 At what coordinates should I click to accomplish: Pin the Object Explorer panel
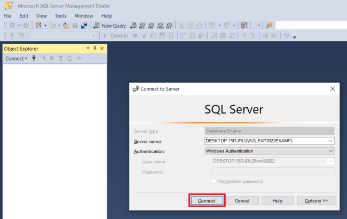[x=95, y=48]
